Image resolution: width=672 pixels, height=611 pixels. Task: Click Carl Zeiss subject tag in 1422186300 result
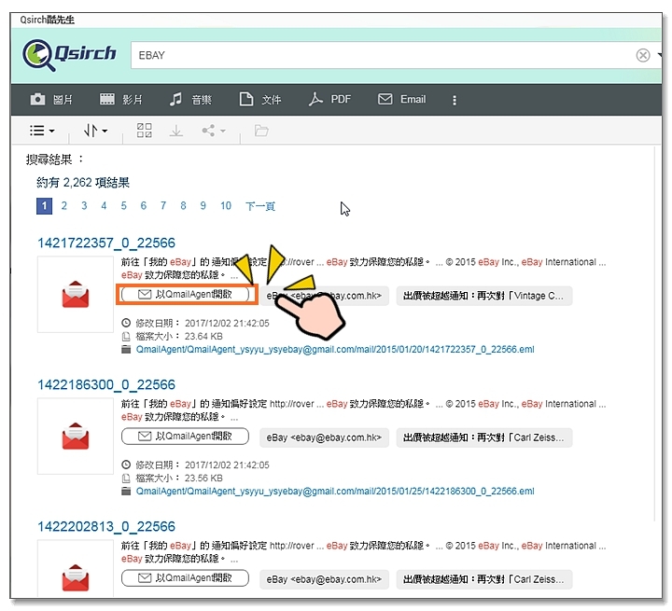point(484,437)
